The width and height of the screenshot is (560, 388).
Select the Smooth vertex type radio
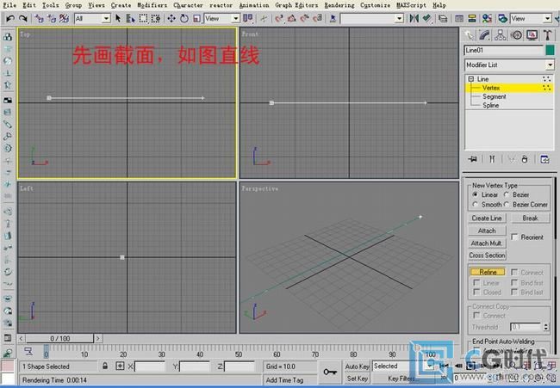click(x=475, y=205)
